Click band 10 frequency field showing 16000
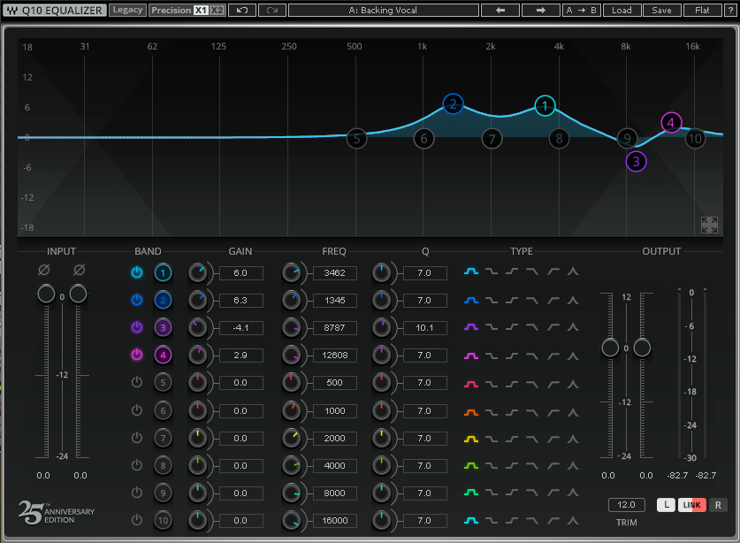 pos(334,520)
